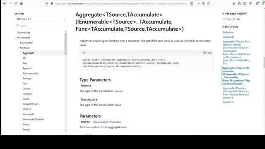This screenshot has width=265, height=149.
Task: Collapse the Methods tree node
Action: click(x=19, y=48)
